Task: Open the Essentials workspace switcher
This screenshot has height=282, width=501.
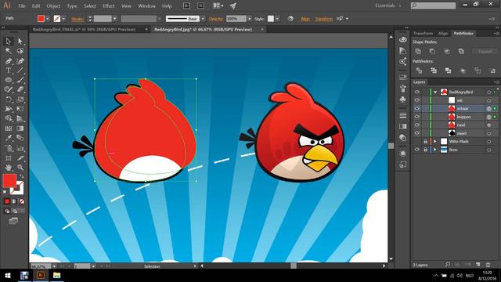Action: click(x=388, y=5)
